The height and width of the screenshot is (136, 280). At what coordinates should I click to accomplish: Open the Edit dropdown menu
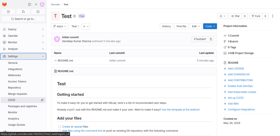pos(195,26)
